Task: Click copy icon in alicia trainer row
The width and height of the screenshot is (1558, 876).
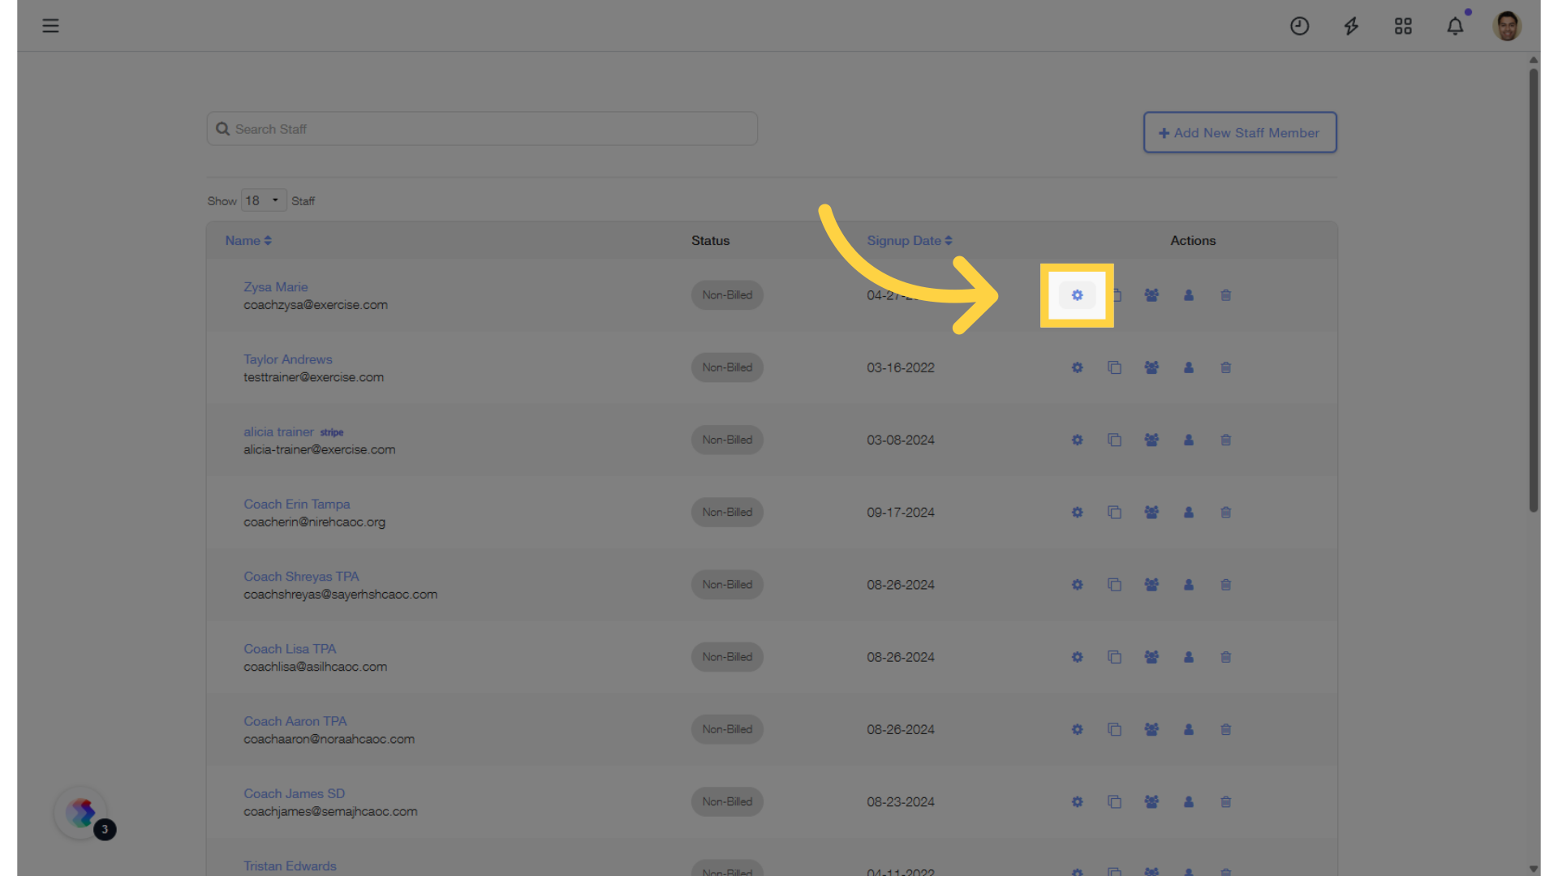Action: (1114, 440)
